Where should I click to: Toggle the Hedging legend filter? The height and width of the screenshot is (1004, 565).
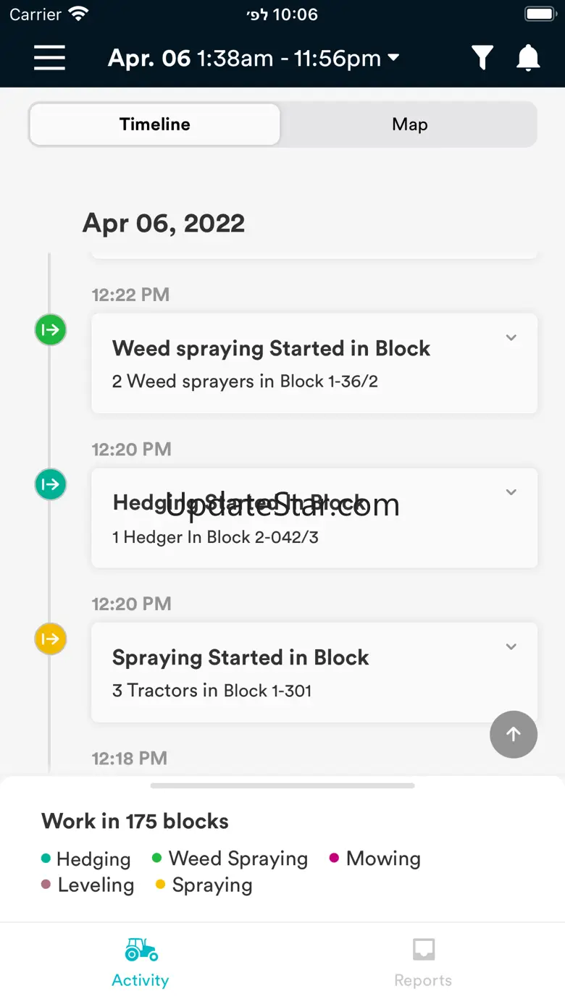87,859
